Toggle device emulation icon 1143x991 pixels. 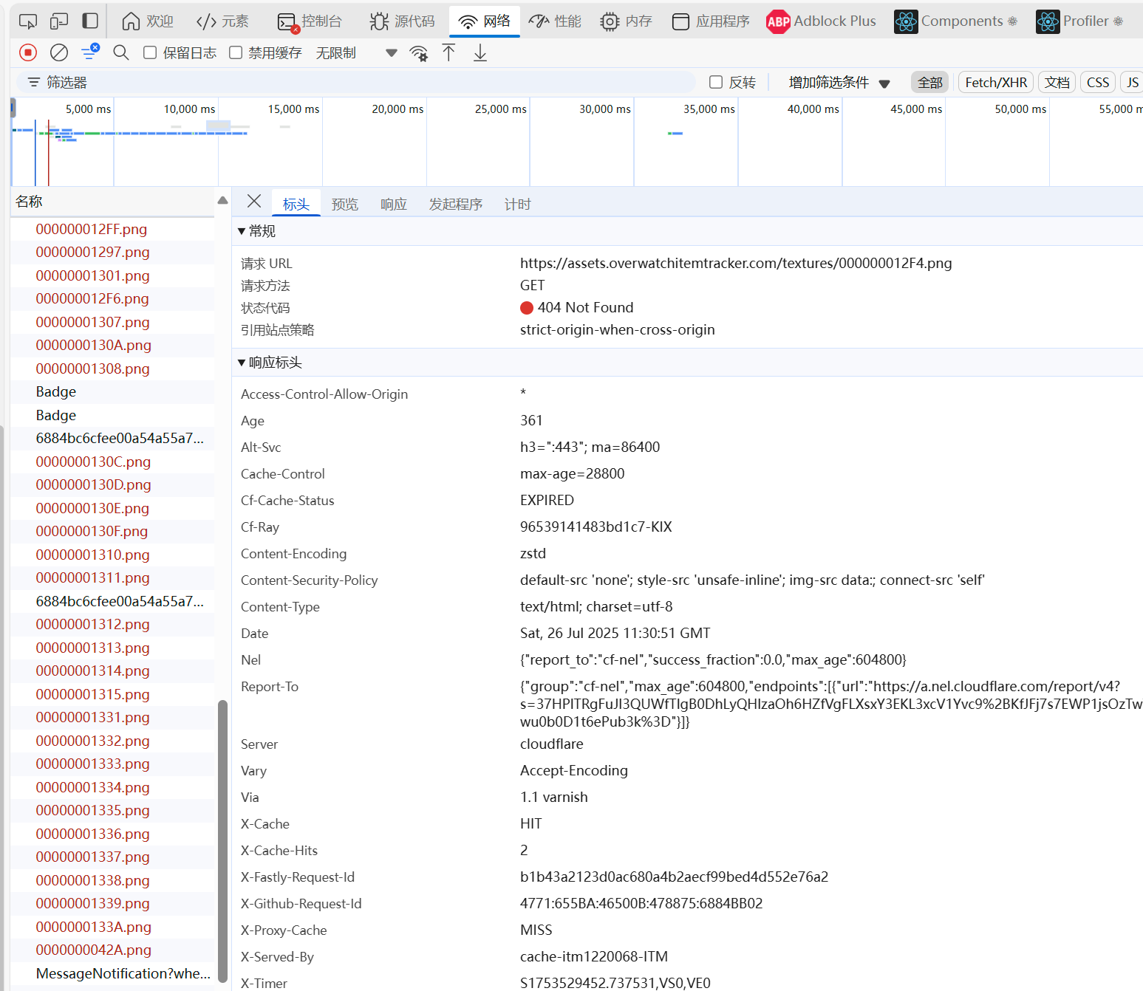[x=59, y=21]
